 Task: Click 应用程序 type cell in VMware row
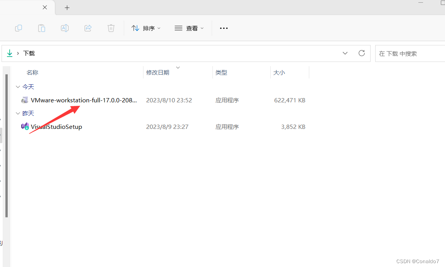227,100
